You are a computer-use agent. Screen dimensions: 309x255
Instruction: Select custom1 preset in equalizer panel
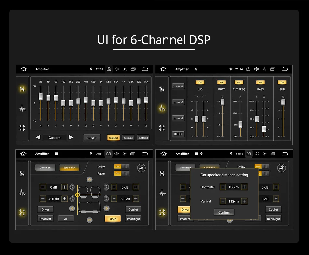[x=113, y=138]
